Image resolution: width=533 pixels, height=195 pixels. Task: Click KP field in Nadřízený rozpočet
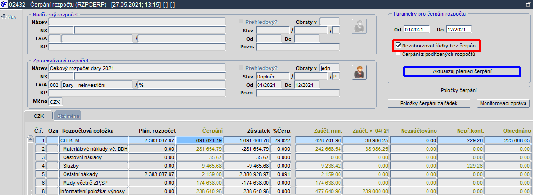pos(137,47)
